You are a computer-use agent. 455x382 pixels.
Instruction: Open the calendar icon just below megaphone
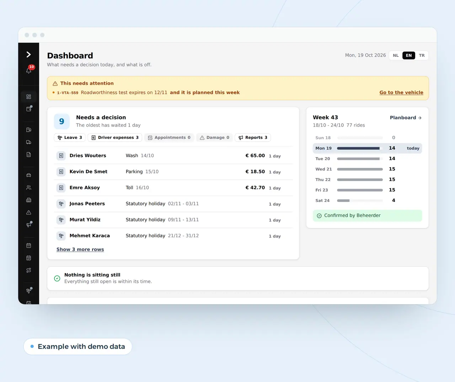click(29, 246)
